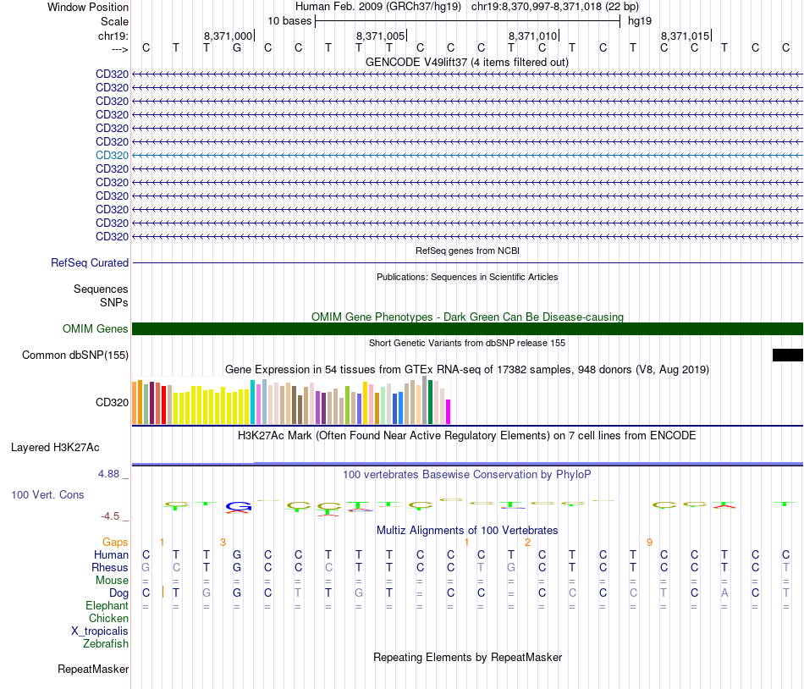Click the red bar in the GTEx chart
This screenshot has height=689, width=804.
[163, 405]
